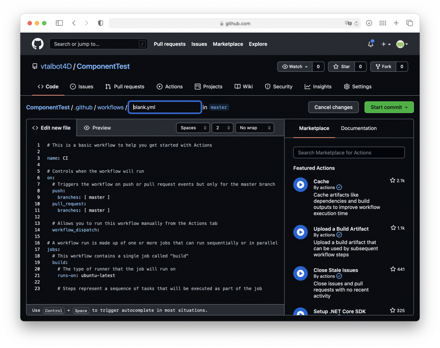This screenshot has height=348, width=440.
Task: Toggle Safari sidebar icon
Action: click(59, 23)
